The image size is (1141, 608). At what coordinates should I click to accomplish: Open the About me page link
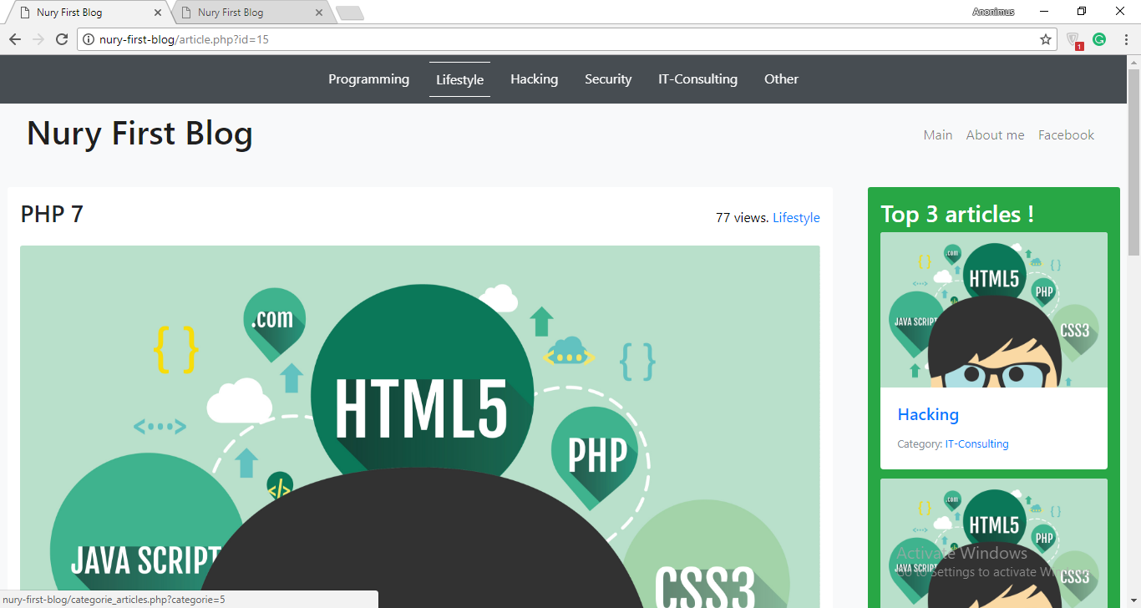coord(995,135)
